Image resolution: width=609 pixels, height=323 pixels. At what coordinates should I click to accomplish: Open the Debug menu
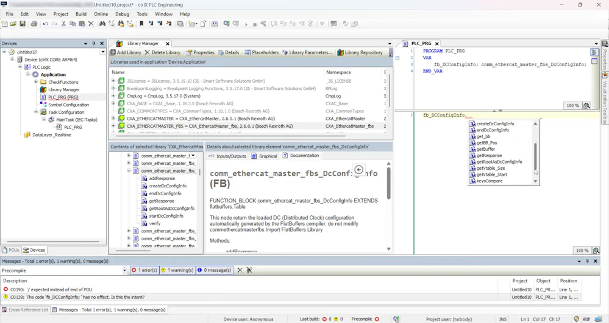click(122, 14)
